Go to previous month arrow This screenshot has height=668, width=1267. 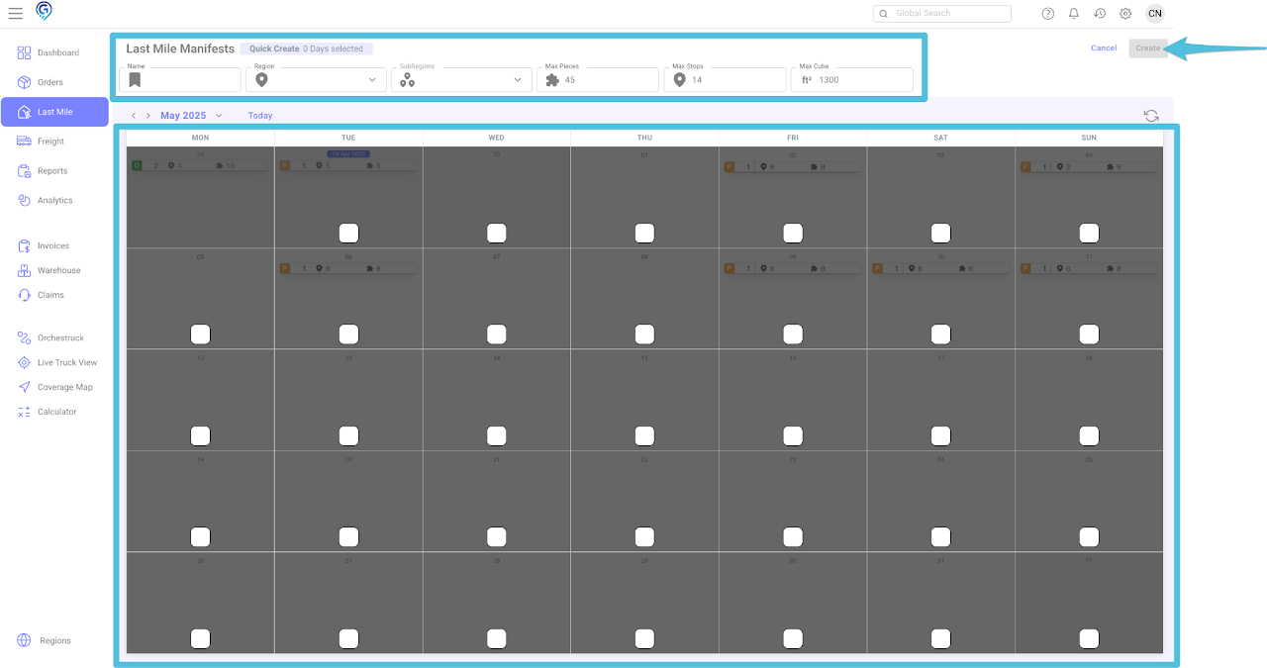click(x=135, y=116)
